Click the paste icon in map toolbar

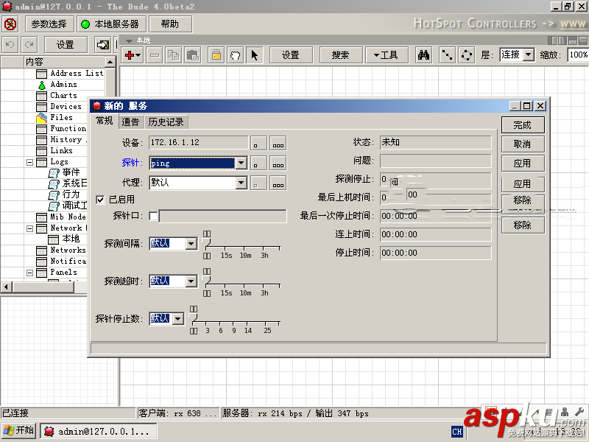(x=193, y=55)
